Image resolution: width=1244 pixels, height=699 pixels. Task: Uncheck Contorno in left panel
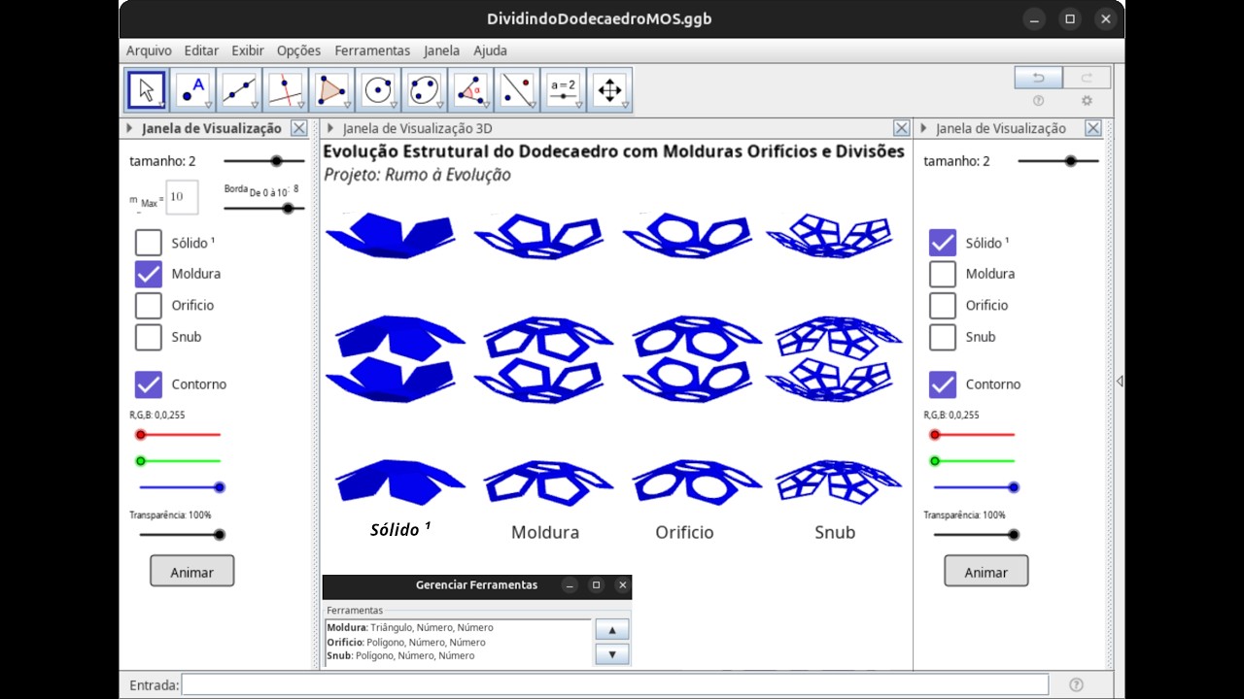click(x=148, y=384)
